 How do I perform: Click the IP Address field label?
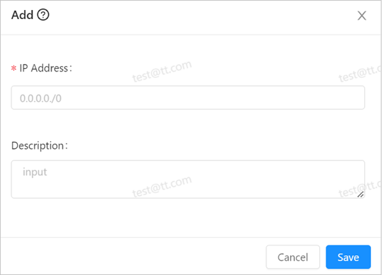click(x=44, y=68)
